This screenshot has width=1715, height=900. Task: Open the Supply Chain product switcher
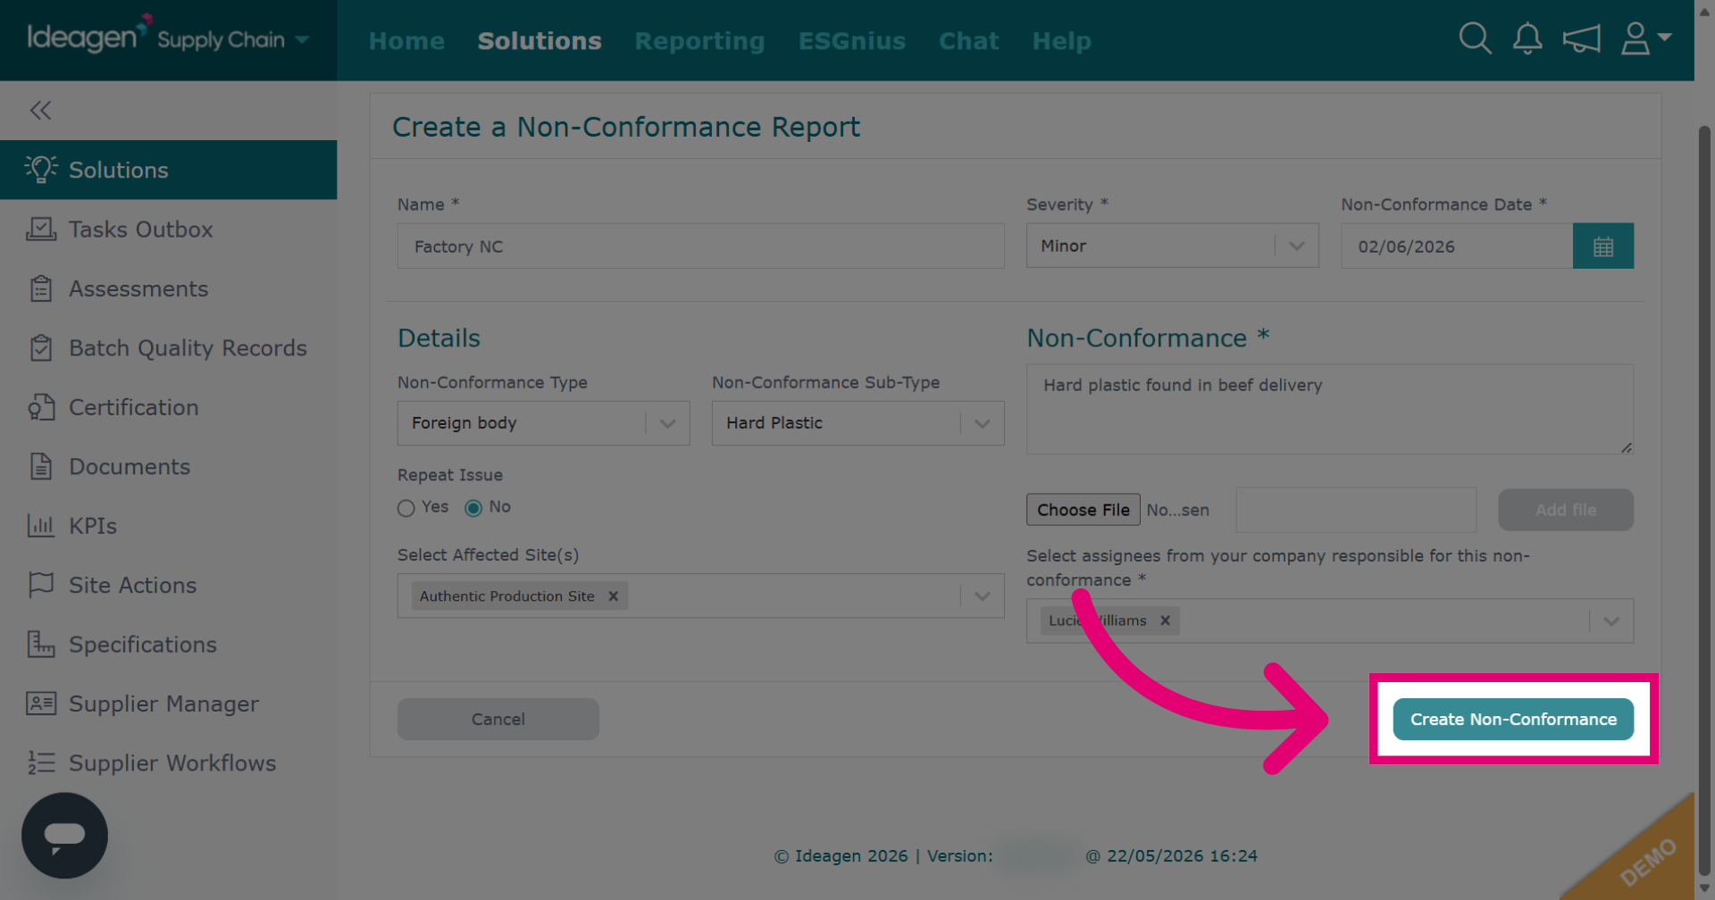point(233,40)
